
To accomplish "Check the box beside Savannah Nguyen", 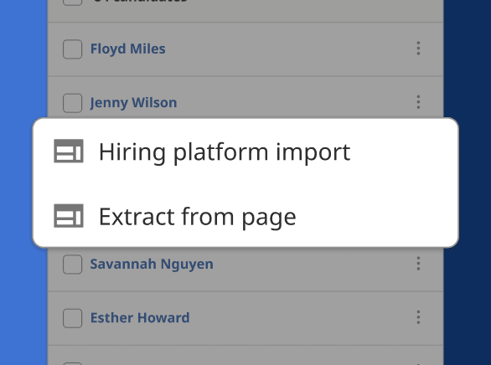I will coord(72,265).
